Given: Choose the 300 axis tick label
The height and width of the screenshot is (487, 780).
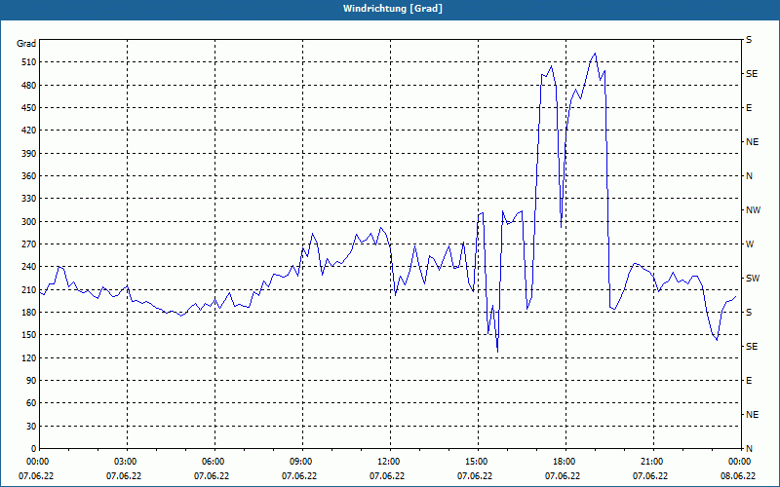Looking at the screenshot, I should [x=29, y=222].
